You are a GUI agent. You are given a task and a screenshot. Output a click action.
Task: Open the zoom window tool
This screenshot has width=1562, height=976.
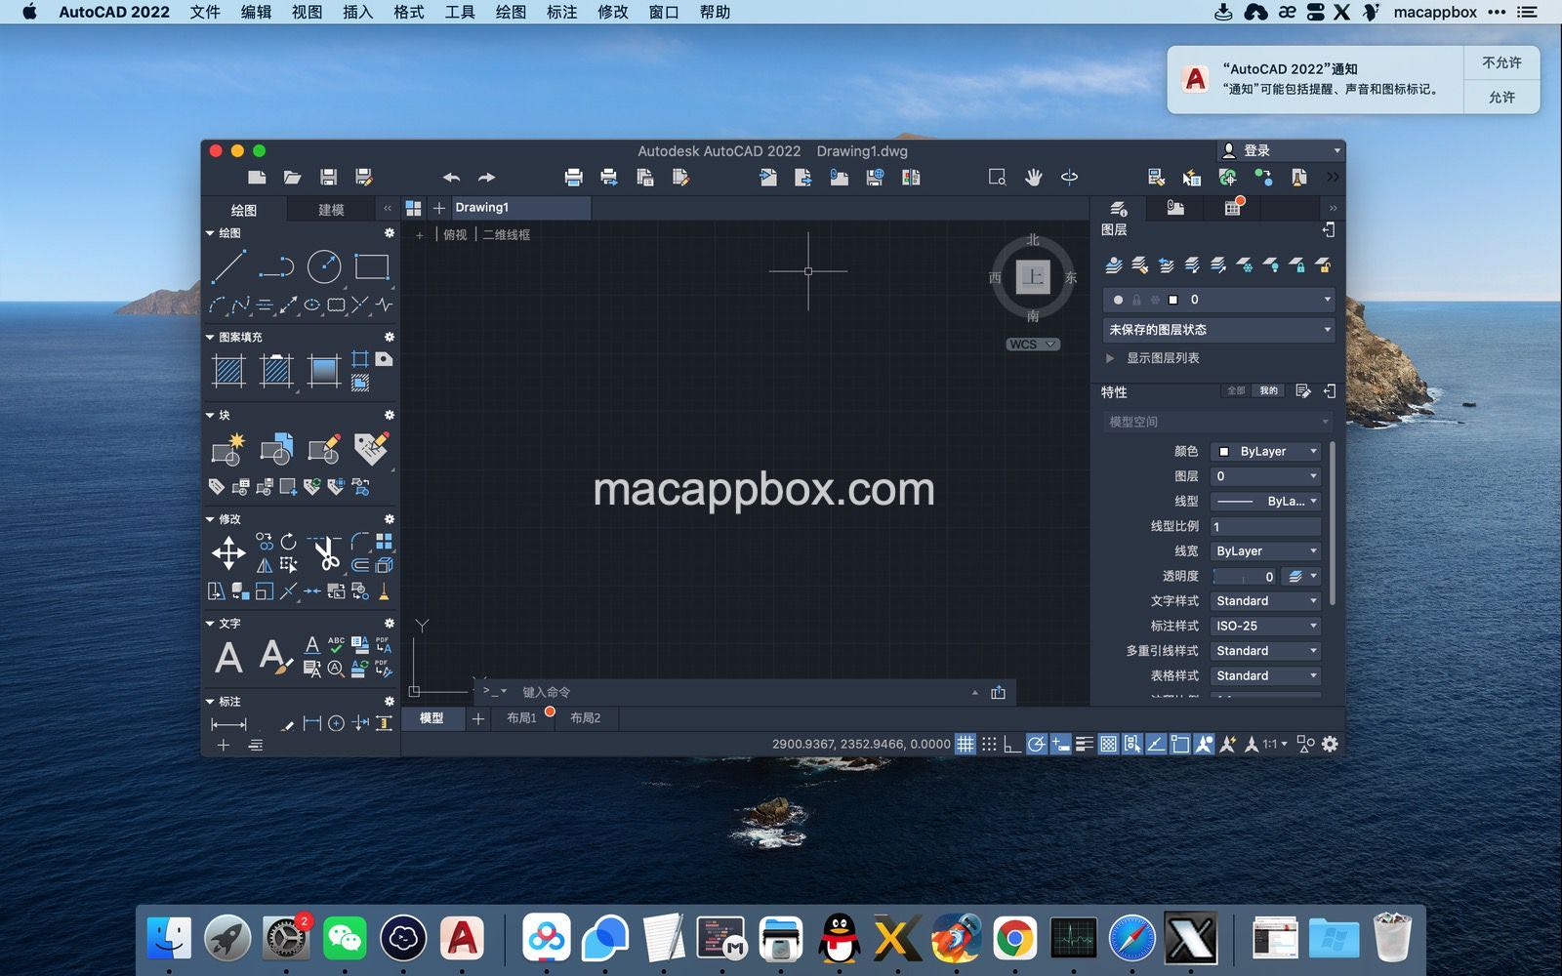tap(998, 178)
